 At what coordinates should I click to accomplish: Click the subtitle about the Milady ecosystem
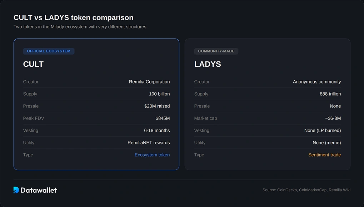click(x=81, y=27)
